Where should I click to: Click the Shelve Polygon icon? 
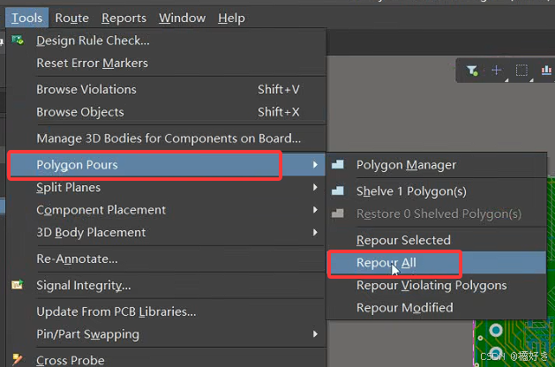338,191
